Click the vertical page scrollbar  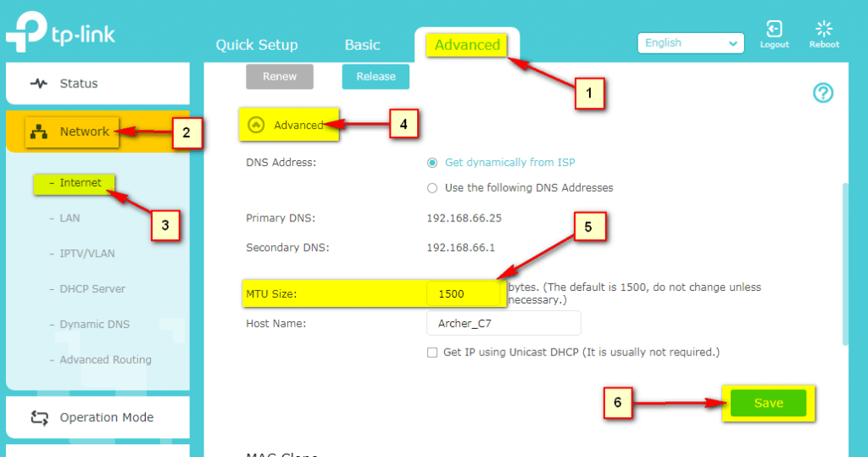point(844,263)
